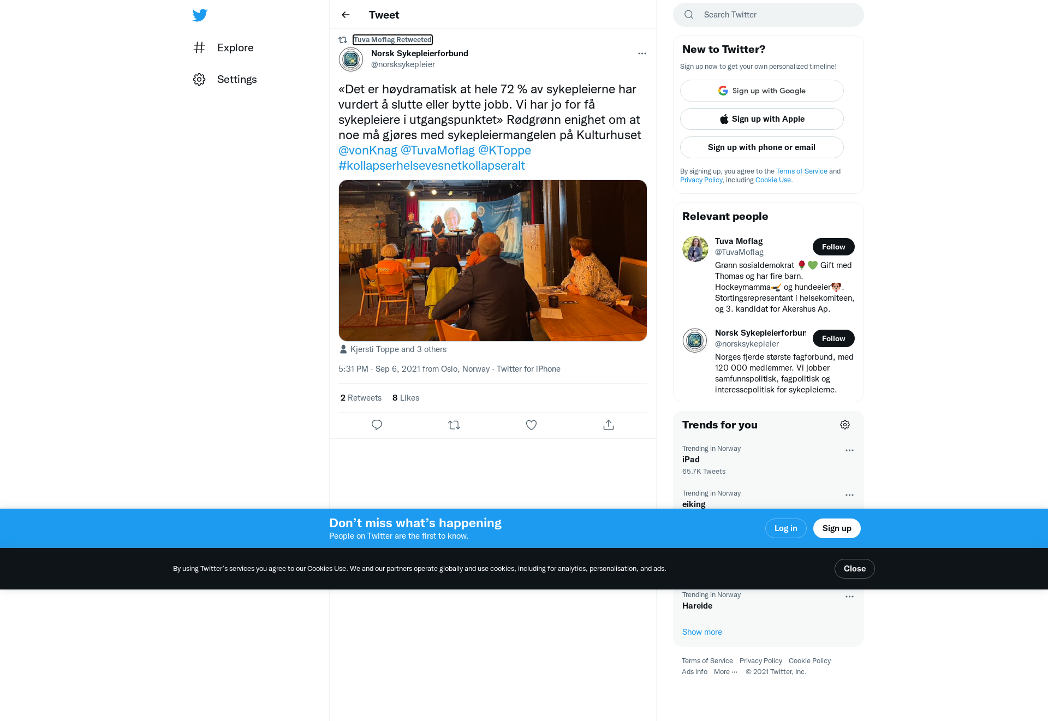Expand the footer More menu
The width and height of the screenshot is (1048, 721).
[x=725, y=671]
